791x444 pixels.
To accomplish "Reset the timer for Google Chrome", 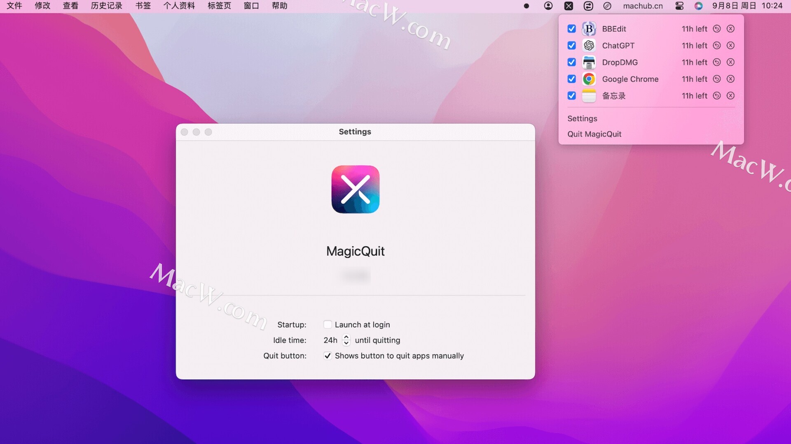I will tap(717, 79).
